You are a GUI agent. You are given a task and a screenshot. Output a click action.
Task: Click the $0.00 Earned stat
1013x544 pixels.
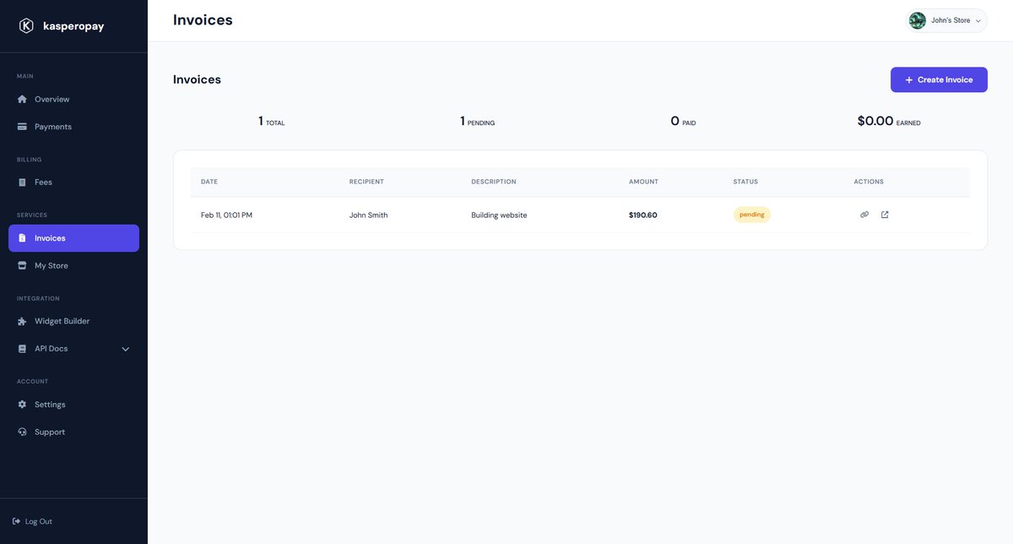tap(889, 121)
